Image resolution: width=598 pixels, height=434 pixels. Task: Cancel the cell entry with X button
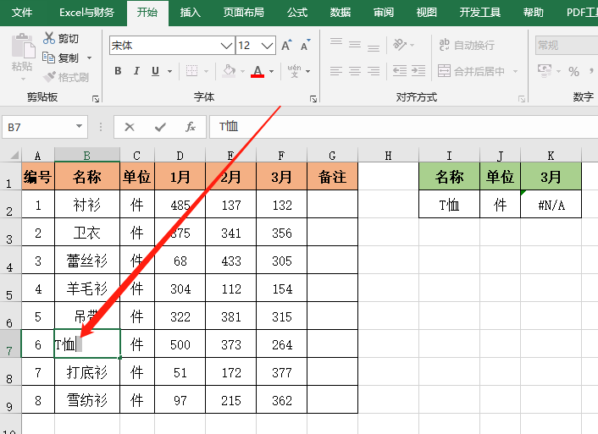pyautogui.click(x=130, y=127)
